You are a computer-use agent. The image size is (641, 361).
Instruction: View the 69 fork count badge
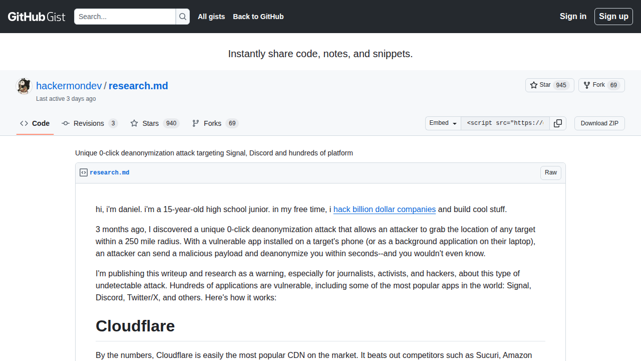click(x=614, y=85)
